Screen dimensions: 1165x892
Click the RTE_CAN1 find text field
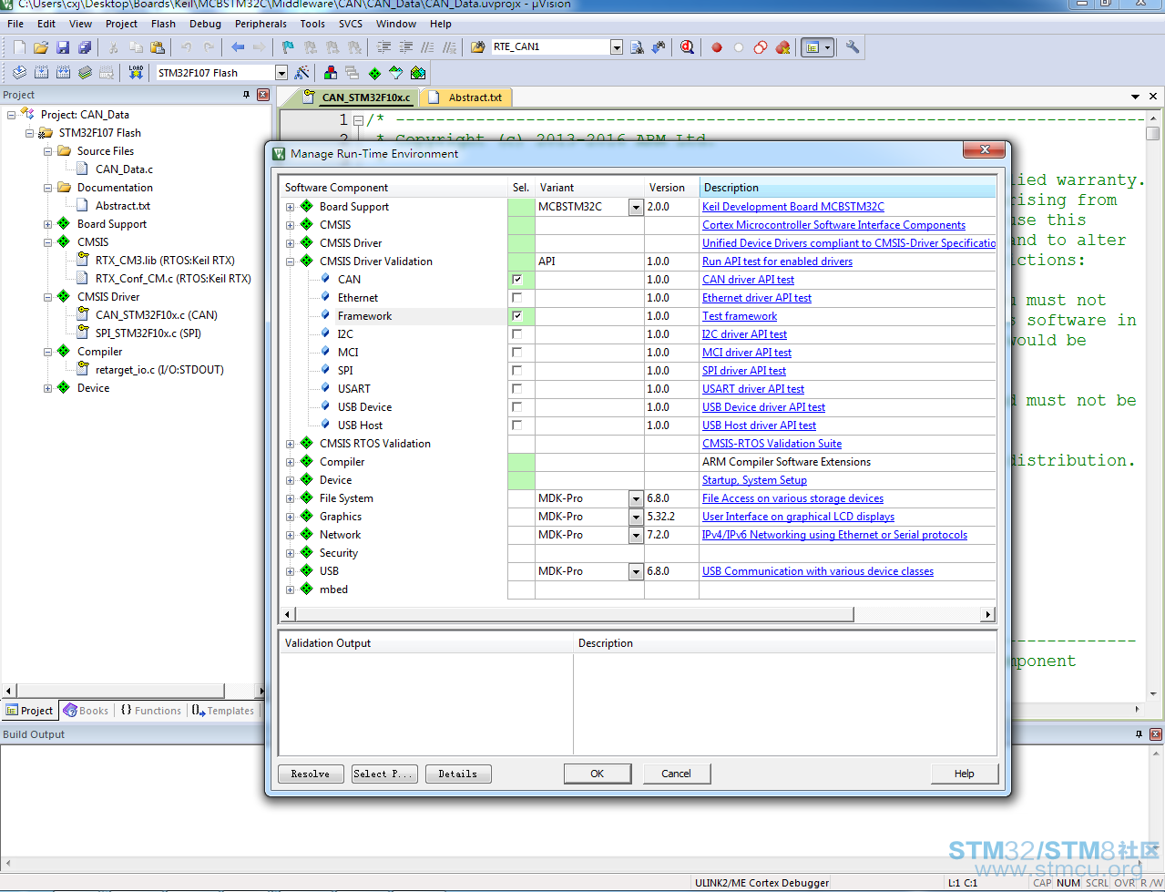[x=550, y=46]
